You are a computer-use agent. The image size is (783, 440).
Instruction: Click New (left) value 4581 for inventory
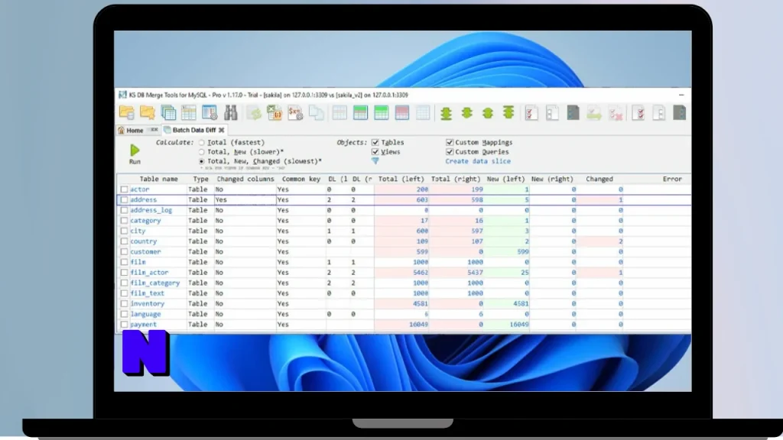[x=521, y=304]
